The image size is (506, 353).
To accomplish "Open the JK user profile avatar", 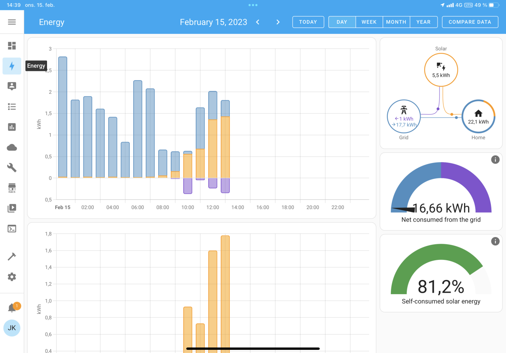I will [x=12, y=328].
